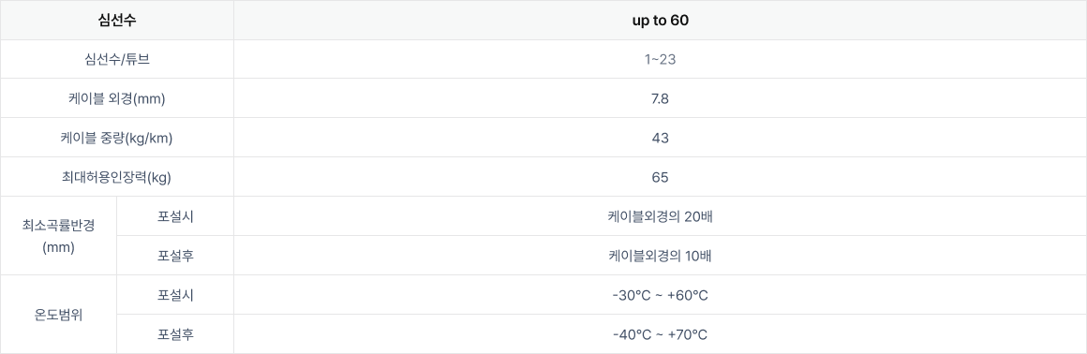Select 포설시 under 최소곡률반경
This screenshot has width=1087, height=354.
175,216
